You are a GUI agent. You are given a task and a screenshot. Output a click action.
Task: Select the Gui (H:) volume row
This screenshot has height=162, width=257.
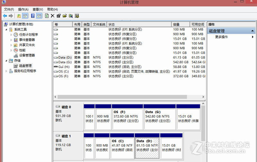[129, 67]
